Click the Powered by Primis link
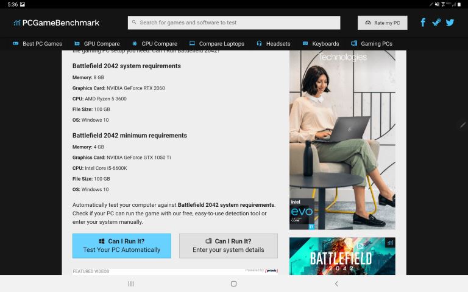 262,271
